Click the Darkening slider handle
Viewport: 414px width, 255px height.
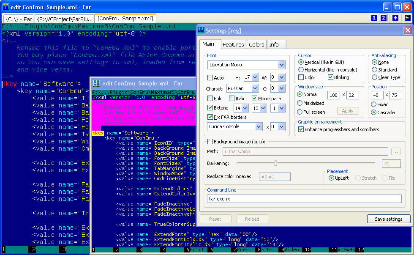pos(276,163)
